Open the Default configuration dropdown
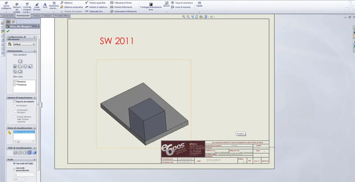 pyautogui.click(x=24, y=44)
